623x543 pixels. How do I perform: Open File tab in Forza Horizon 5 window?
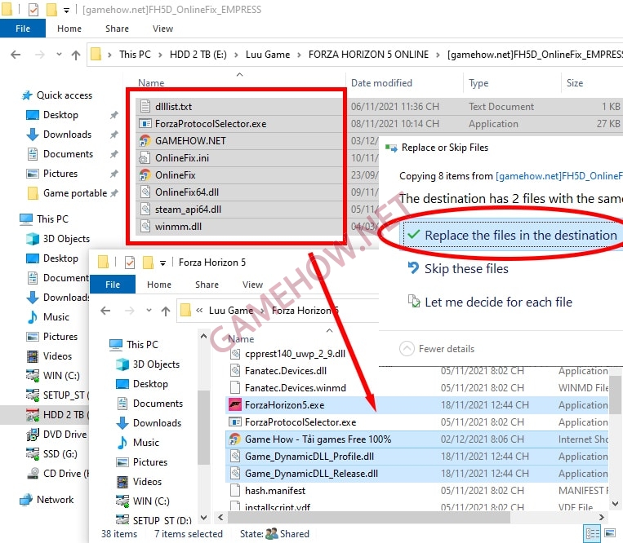(113, 285)
